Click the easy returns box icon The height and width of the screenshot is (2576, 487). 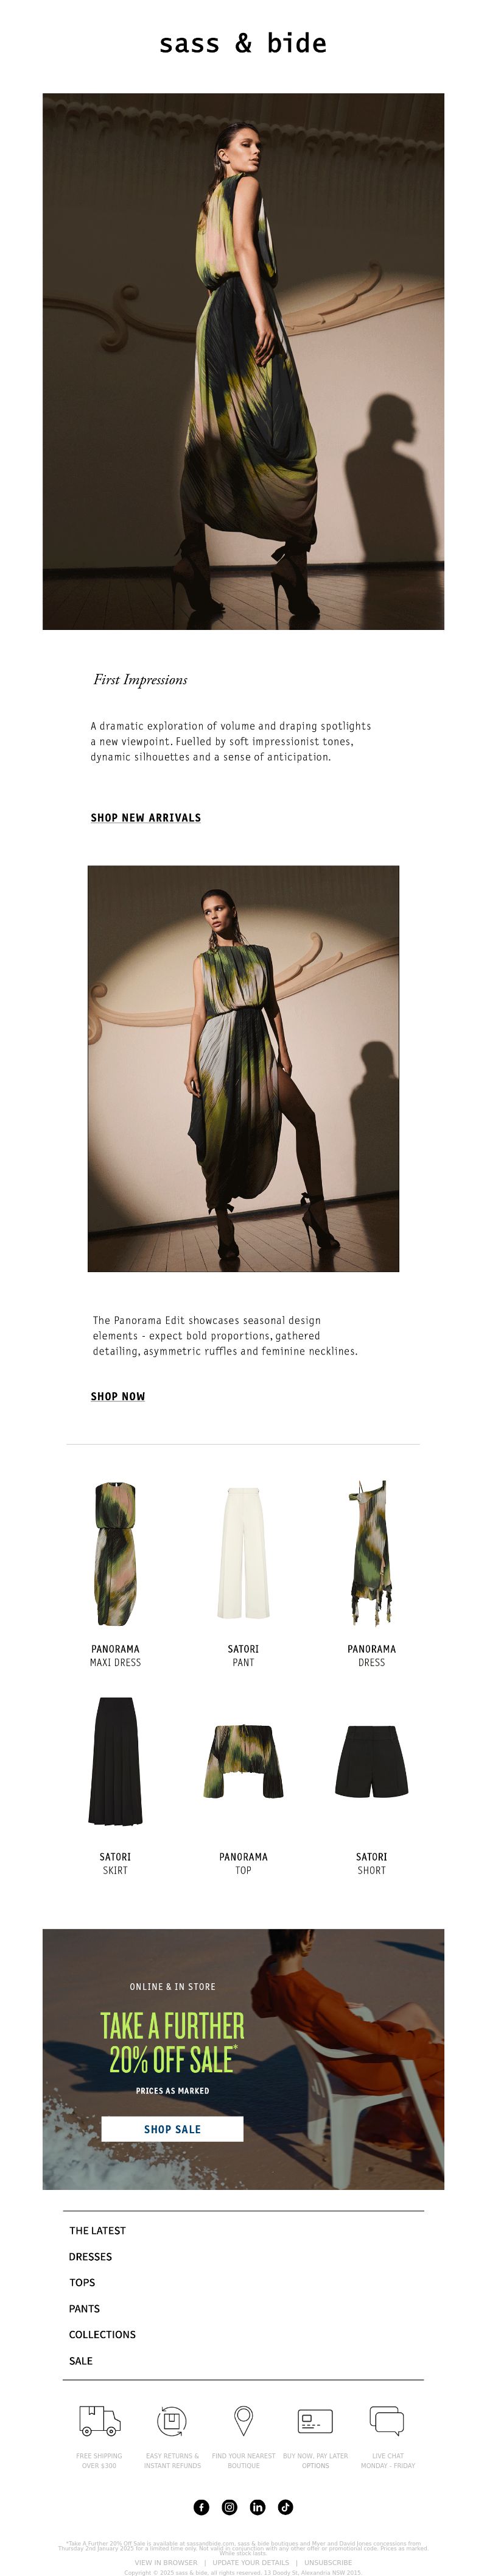(x=172, y=2421)
